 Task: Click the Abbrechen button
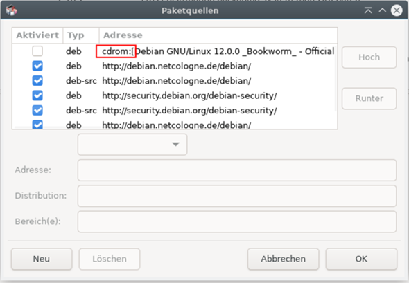283,259
